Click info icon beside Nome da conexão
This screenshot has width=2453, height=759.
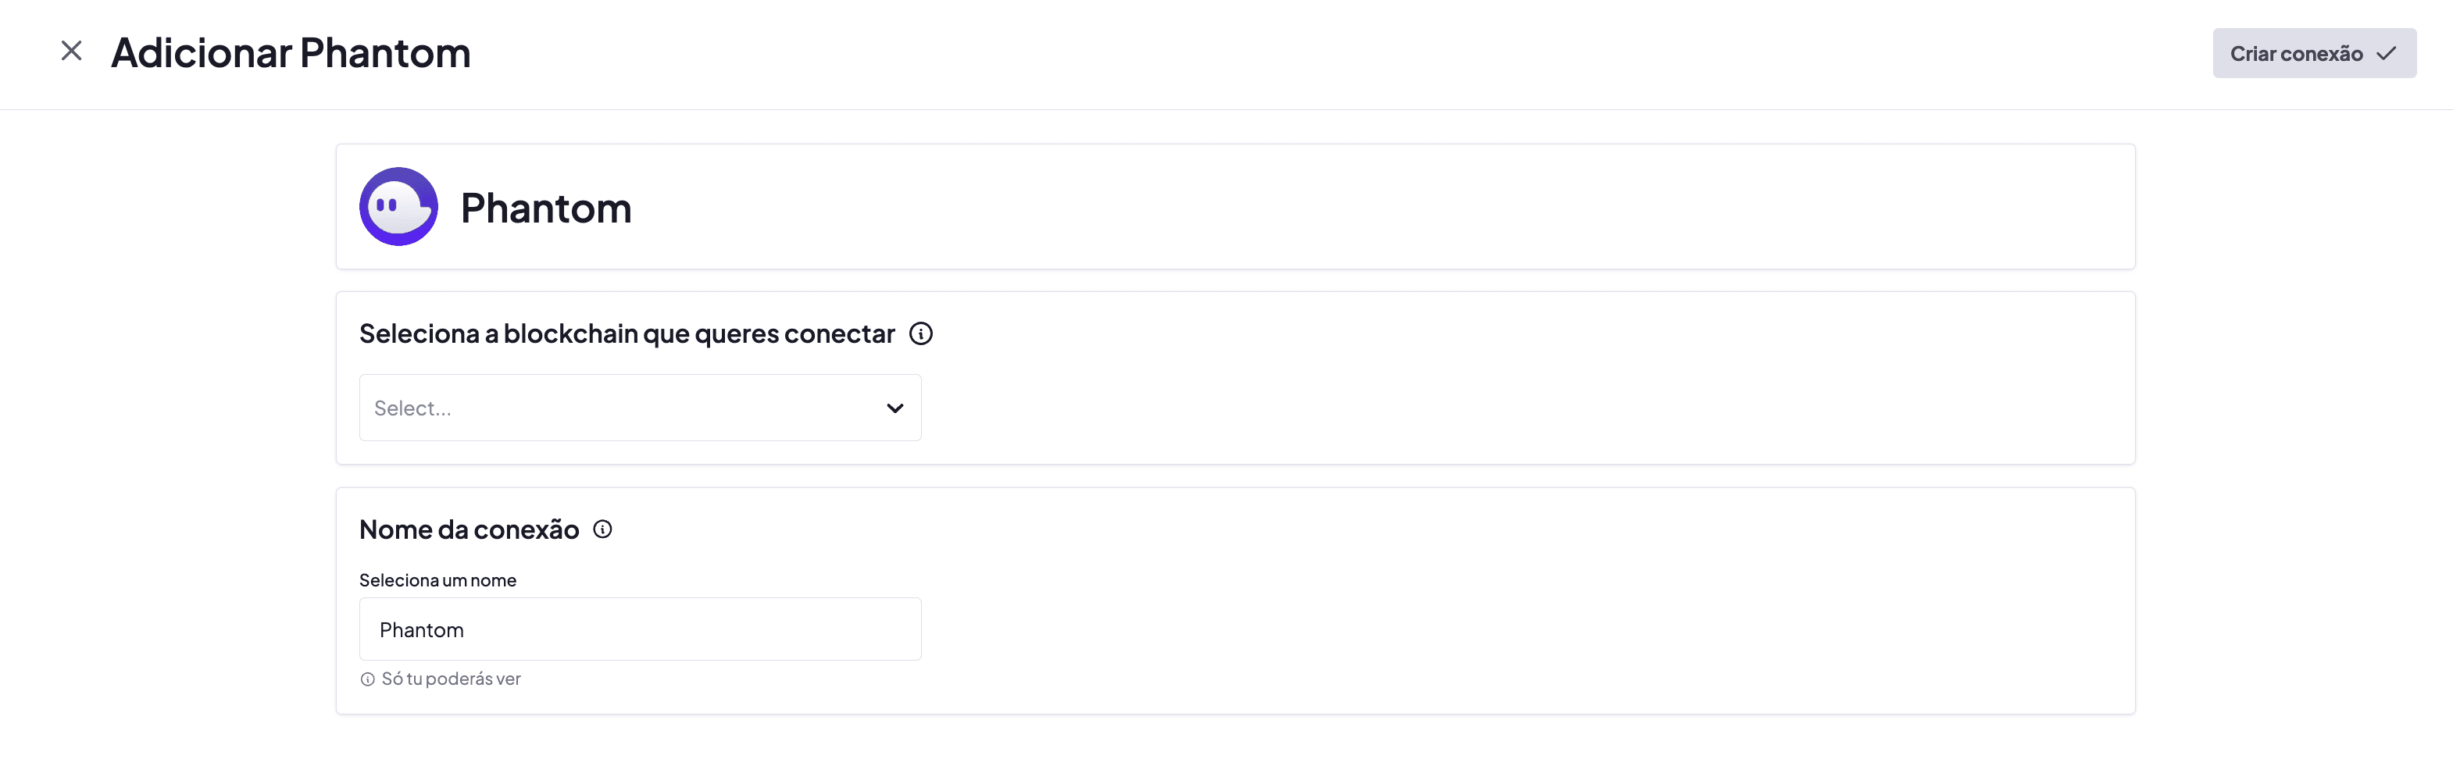[x=603, y=529]
